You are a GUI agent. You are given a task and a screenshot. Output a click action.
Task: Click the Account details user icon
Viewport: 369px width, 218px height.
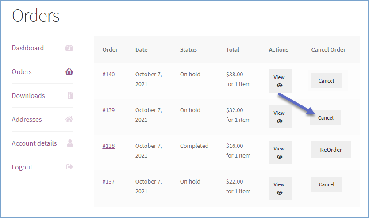pos(69,143)
